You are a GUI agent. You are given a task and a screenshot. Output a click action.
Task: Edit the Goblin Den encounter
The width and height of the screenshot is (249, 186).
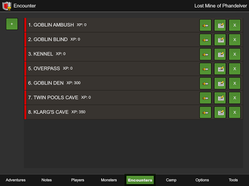coord(220,83)
